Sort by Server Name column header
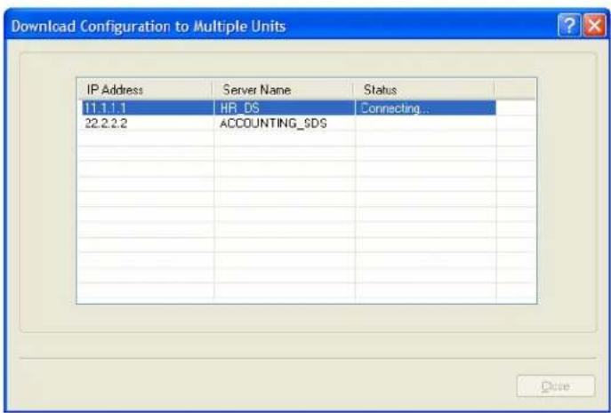The image size is (611, 413). point(284,90)
